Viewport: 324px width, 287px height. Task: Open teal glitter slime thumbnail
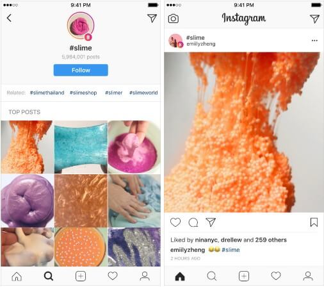point(81,147)
